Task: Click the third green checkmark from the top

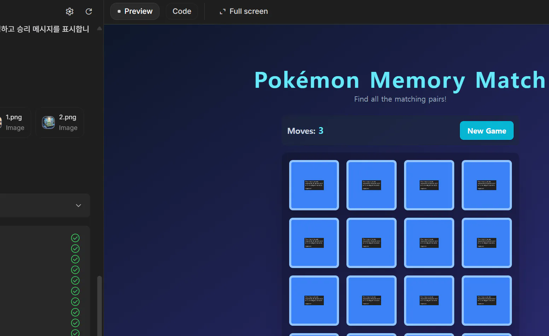Action: (75, 259)
